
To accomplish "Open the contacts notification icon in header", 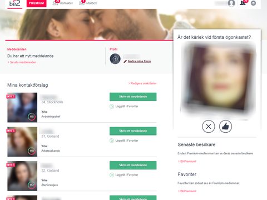I will point(243,3).
